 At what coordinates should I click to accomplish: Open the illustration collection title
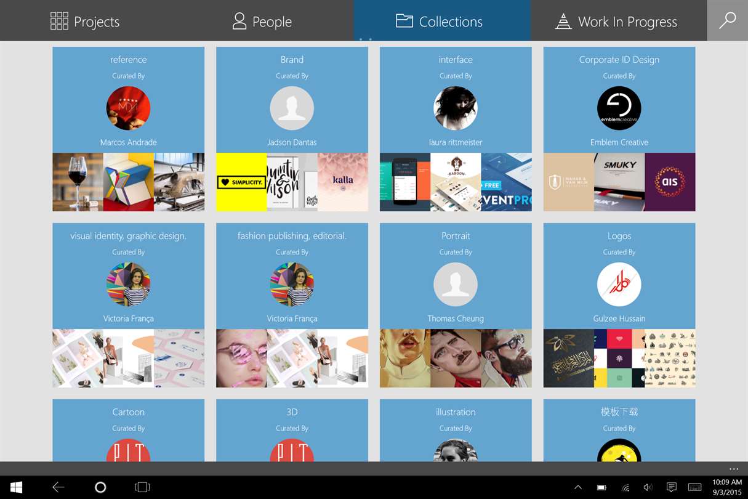(x=456, y=412)
